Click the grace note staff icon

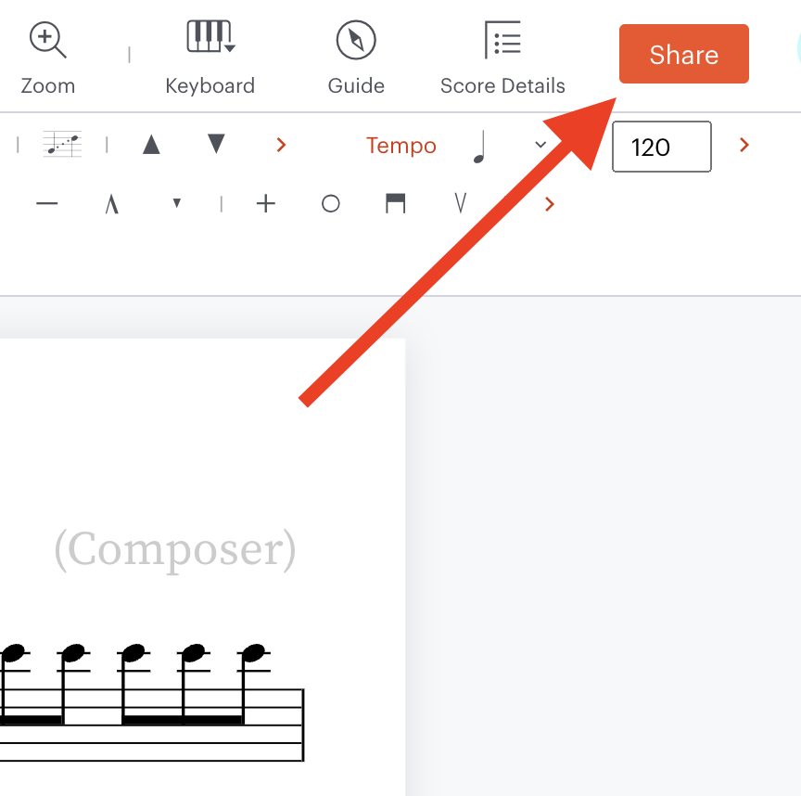(x=62, y=144)
